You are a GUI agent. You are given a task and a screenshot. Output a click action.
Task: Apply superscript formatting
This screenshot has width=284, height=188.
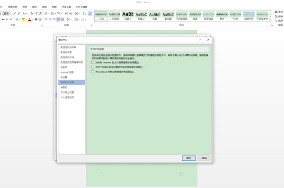(11, 19)
